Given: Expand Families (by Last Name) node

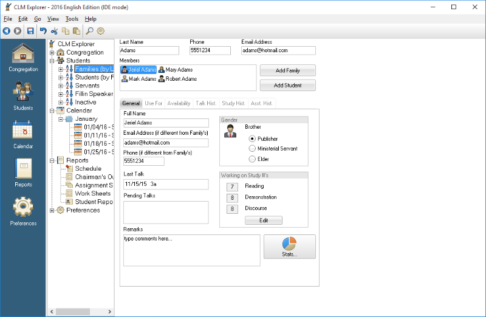Looking at the screenshot, I should (x=61, y=69).
